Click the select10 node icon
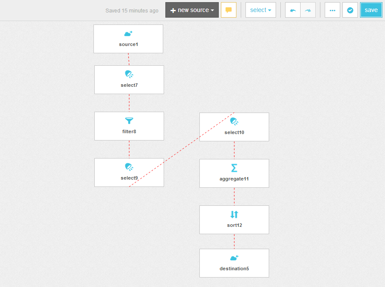385x287 pixels. coord(234,122)
